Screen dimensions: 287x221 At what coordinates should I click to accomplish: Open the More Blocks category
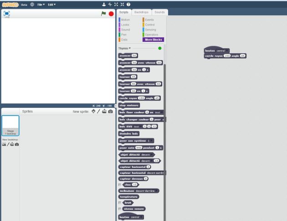pos(153,40)
